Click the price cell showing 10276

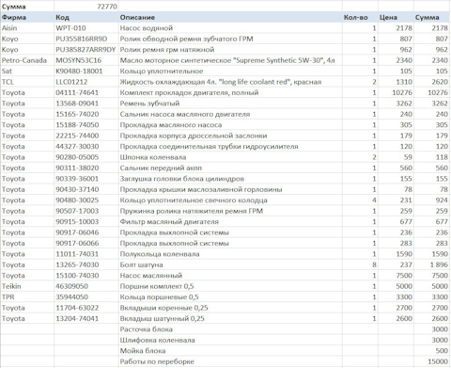396,92
